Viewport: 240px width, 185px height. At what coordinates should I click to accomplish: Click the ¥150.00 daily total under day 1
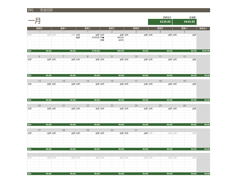96,51
